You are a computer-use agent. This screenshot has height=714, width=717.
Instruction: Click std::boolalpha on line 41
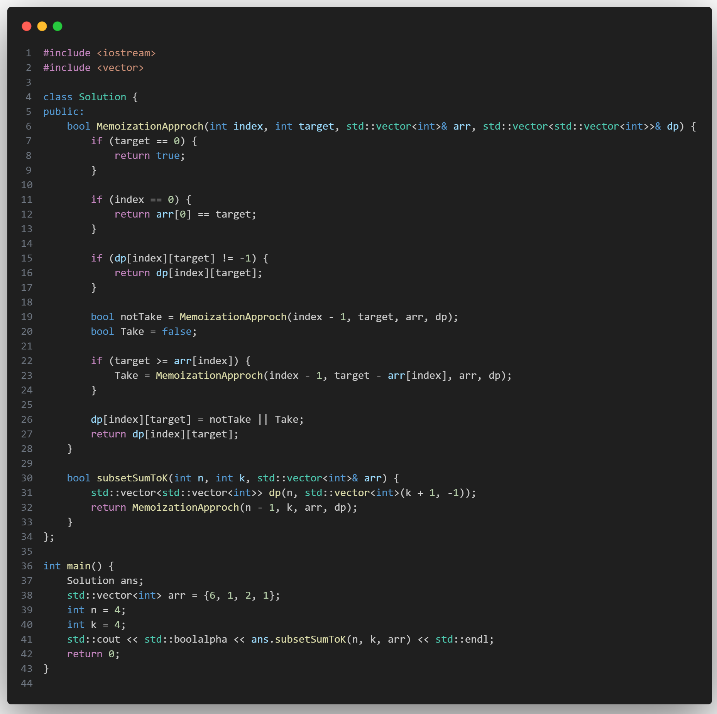[186, 640]
